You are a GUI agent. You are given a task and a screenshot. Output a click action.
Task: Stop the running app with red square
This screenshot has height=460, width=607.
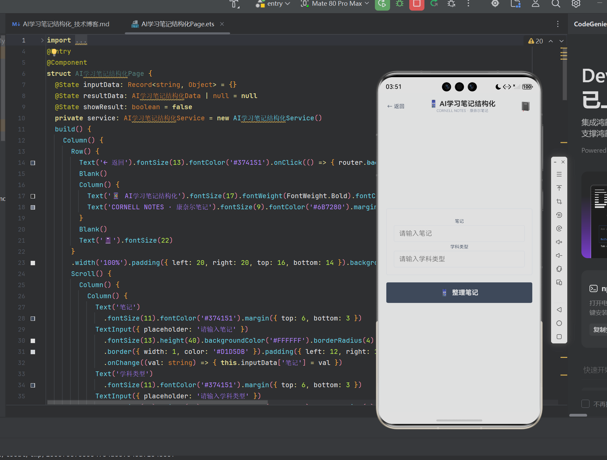[417, 4]
